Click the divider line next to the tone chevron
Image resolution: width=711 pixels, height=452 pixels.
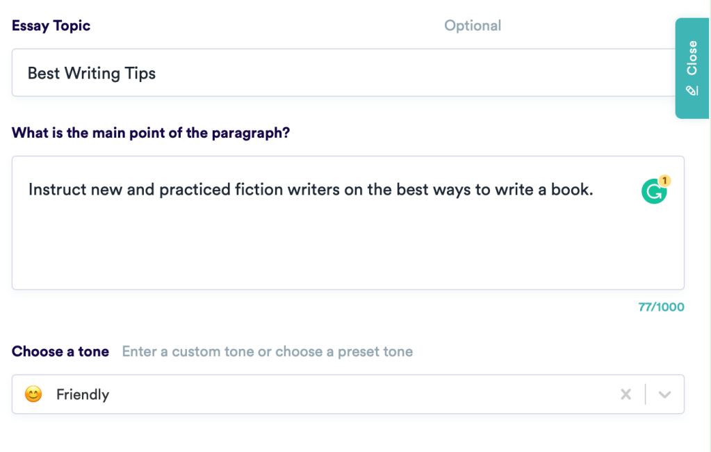coord(646,394)
